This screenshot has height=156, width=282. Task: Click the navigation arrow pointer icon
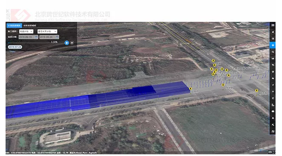point(273,85)
